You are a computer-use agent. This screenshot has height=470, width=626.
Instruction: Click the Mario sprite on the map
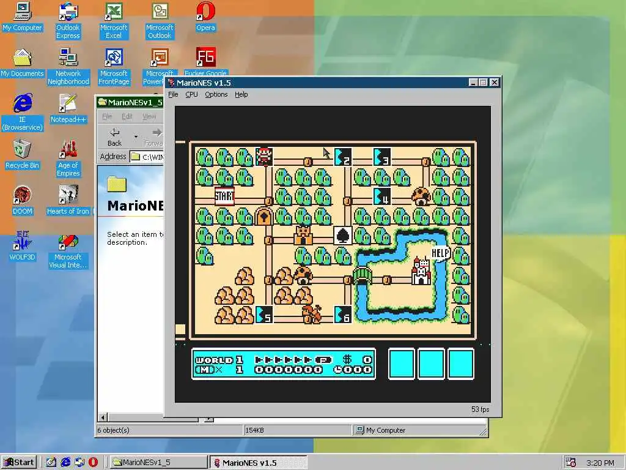pos(264,157)
